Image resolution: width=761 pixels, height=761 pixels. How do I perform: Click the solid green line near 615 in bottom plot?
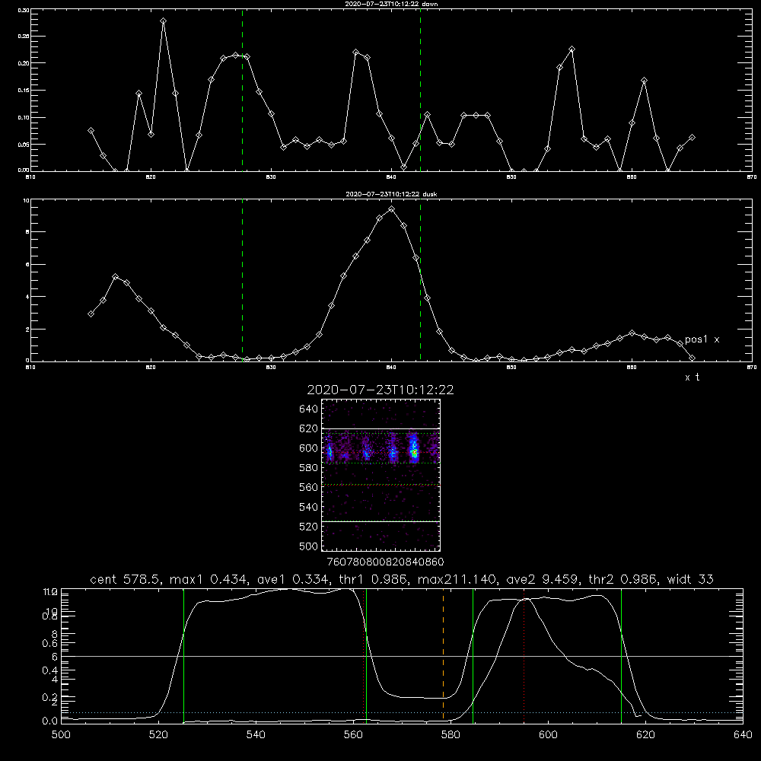[621, 655]
